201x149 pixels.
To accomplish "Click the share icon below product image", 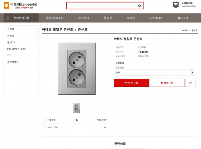I will 105,127.
